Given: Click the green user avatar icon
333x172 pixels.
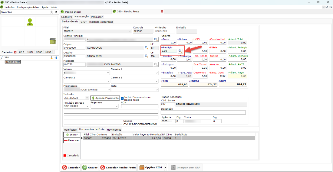Looking at the screenshot, I should pos(30,22).
